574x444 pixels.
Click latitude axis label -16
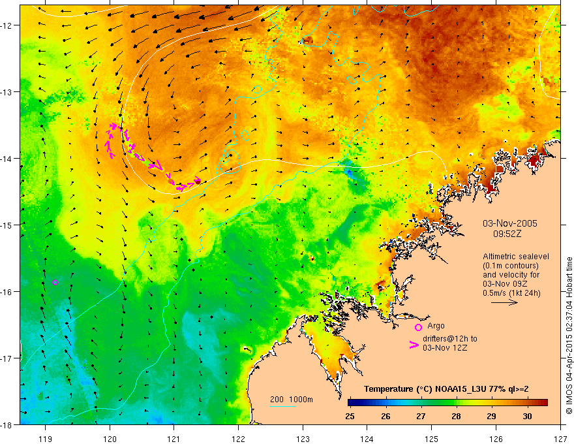[7, 292]
